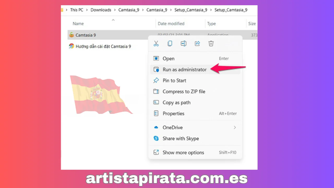Choose Show more options
334x188 pixels.
click(195, 152)
